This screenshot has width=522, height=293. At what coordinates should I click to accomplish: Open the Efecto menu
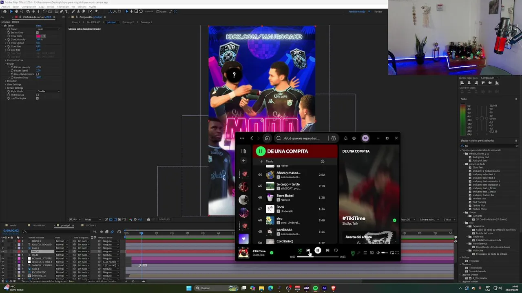pos(51,7)
